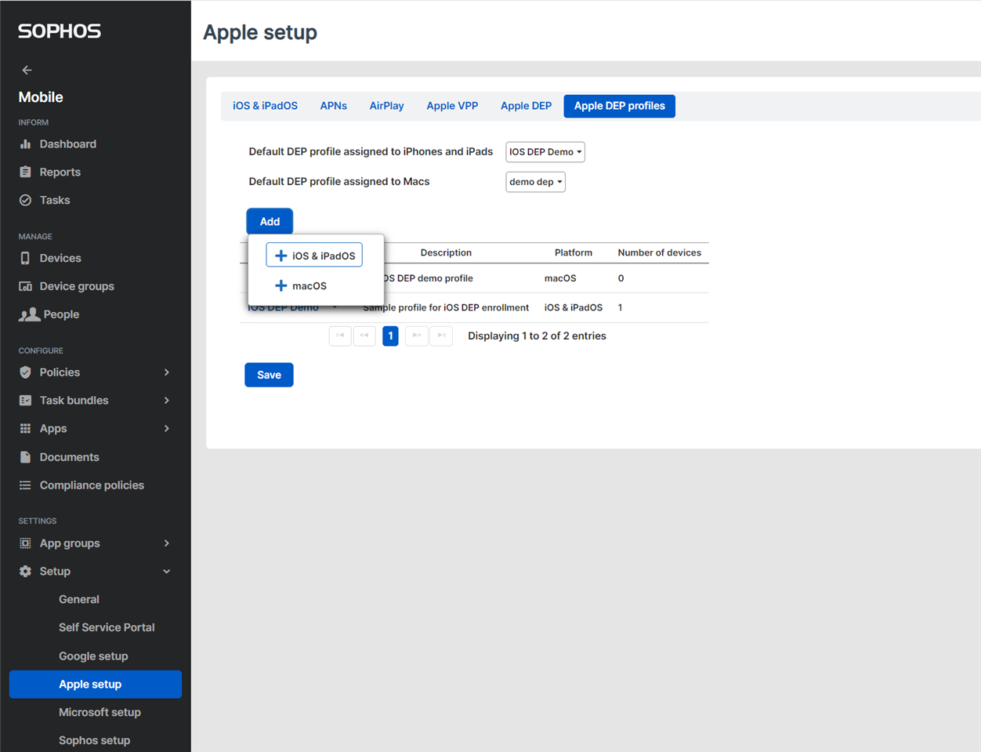
Task: Expand the Apps submenu chevron
Action: (167, 429)
